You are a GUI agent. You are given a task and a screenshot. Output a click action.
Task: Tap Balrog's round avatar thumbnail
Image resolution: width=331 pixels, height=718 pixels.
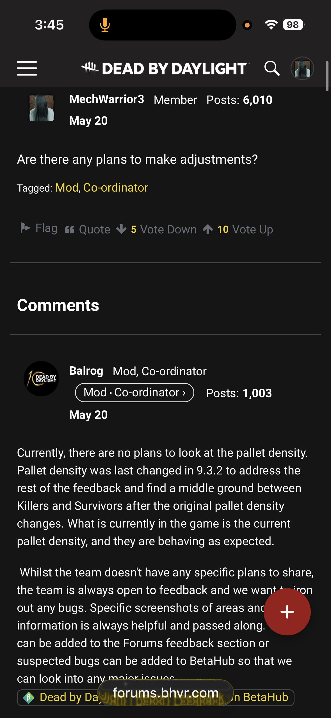coord(41,379)
